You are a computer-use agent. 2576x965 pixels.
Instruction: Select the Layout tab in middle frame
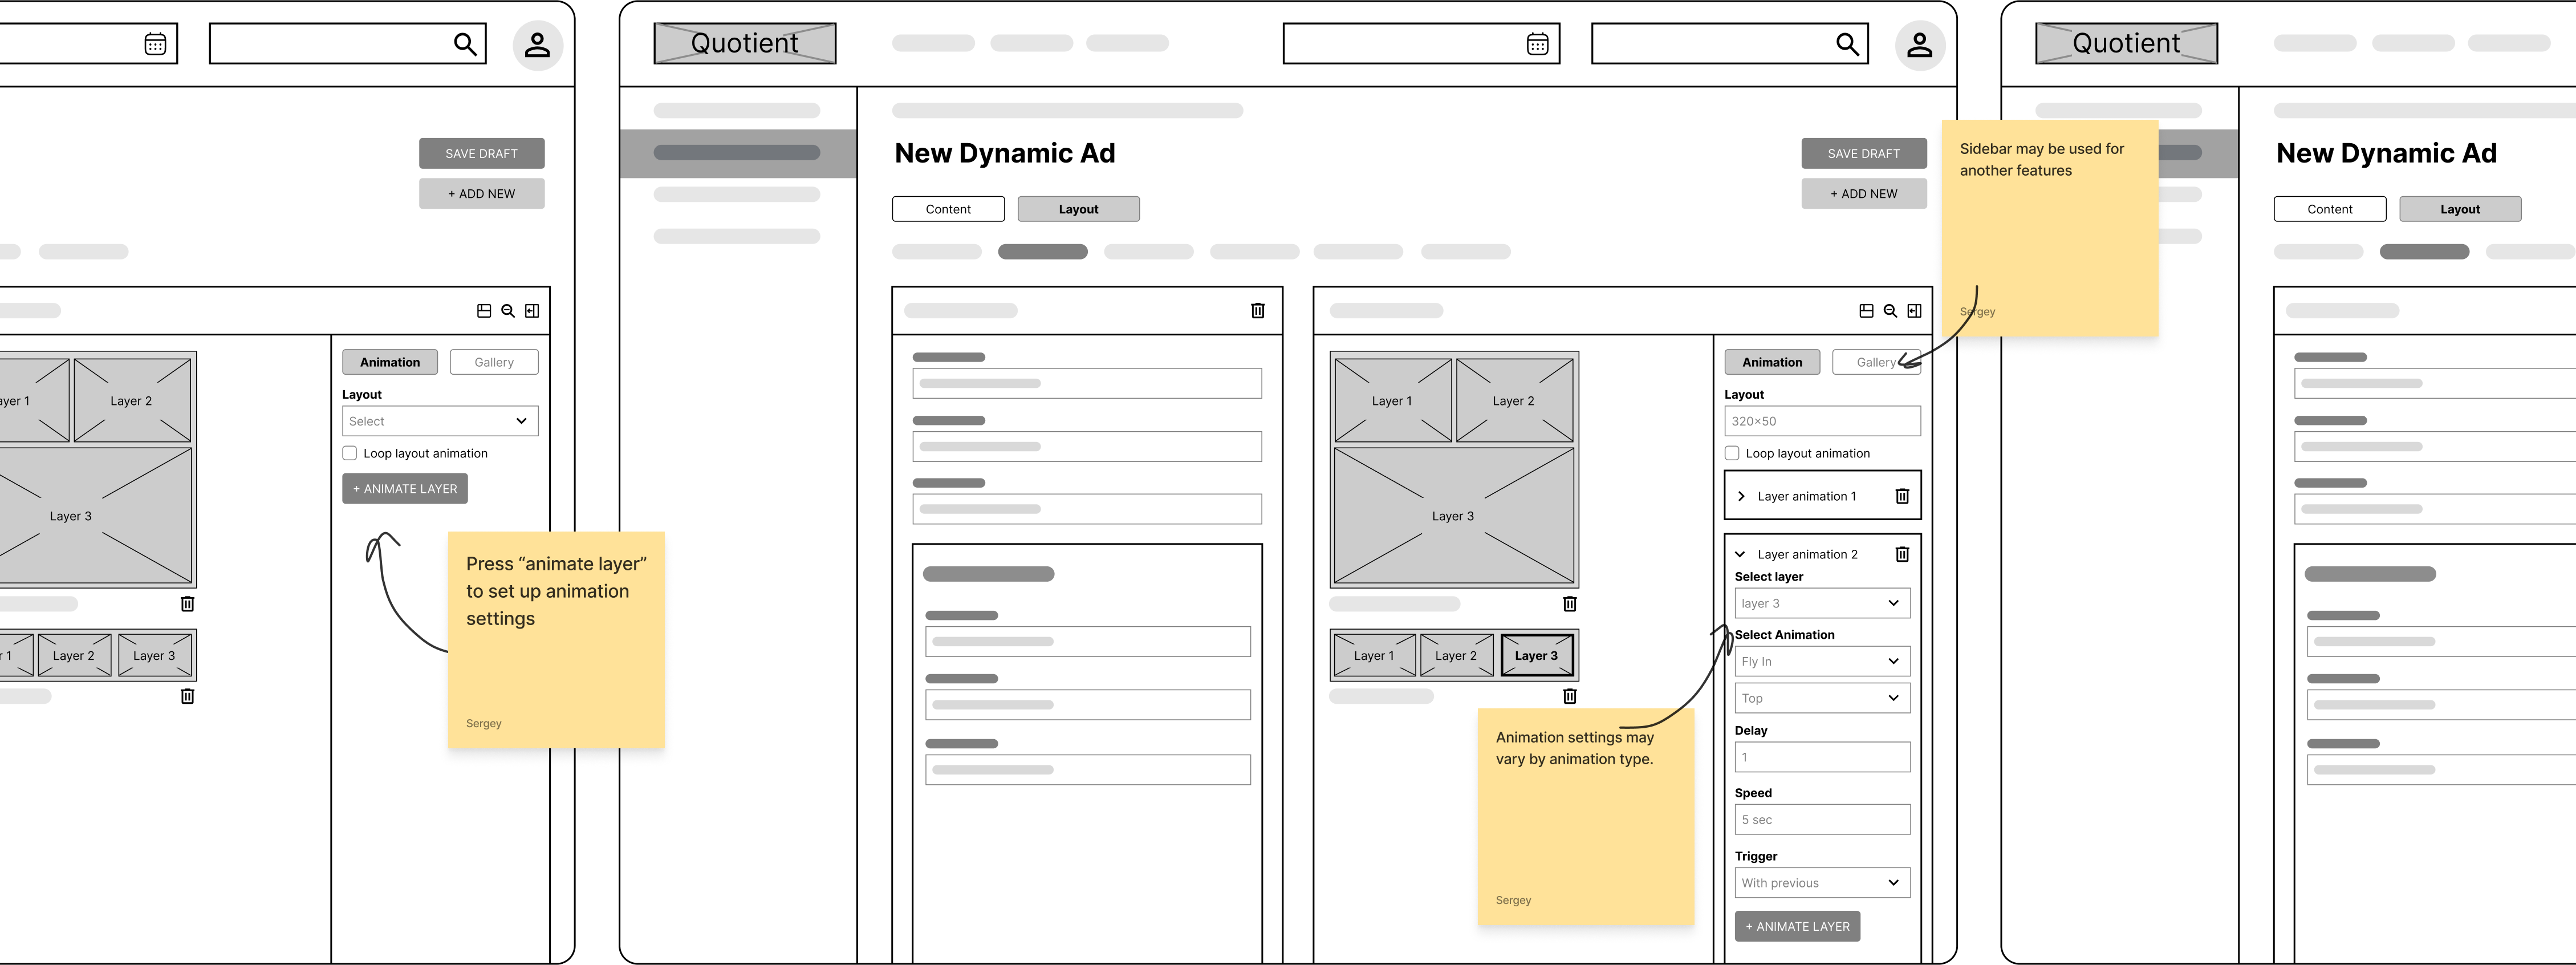click(1078, 209)
